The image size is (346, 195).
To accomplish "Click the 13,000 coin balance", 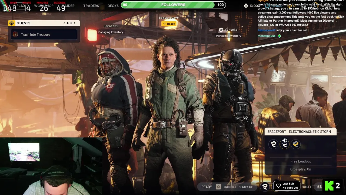I will pos(254,6).
